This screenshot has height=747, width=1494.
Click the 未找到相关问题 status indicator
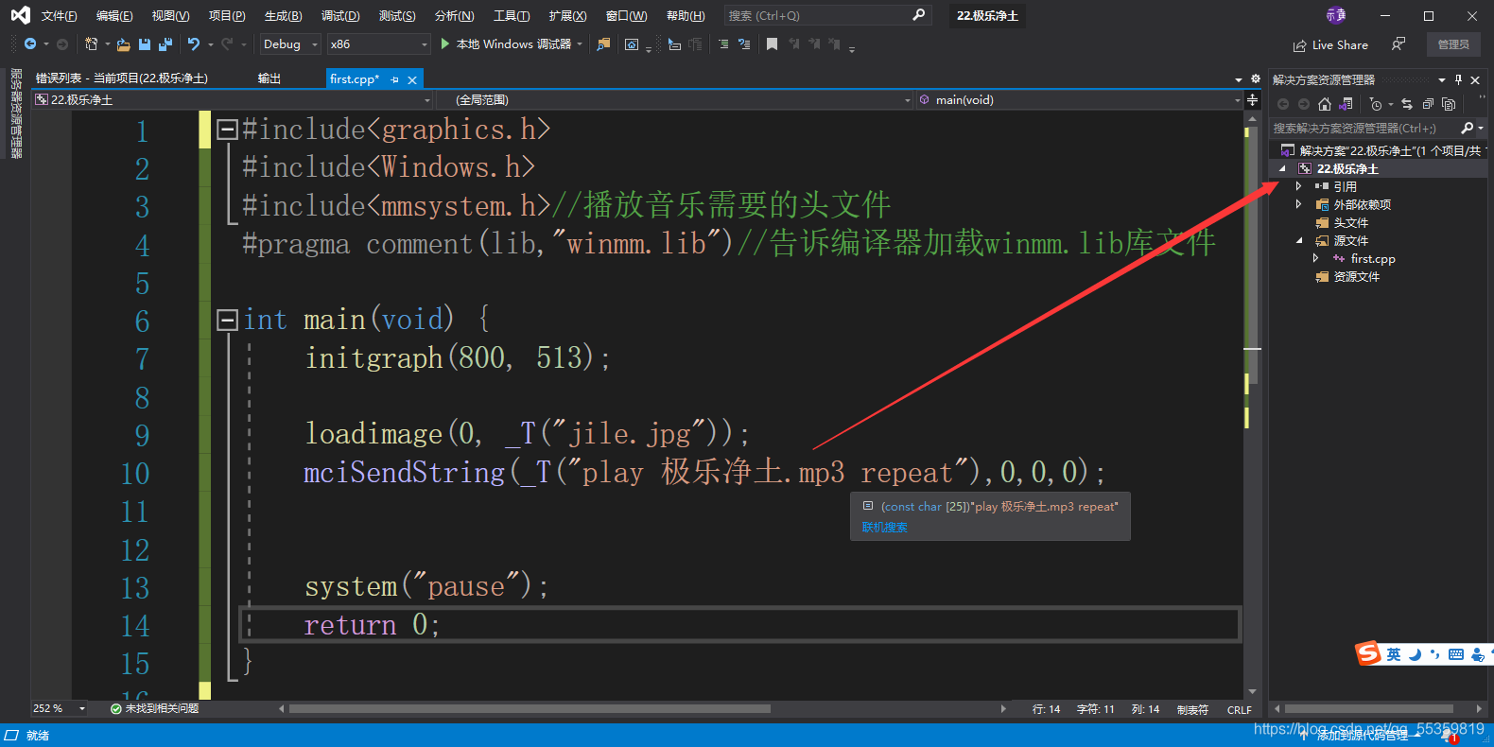coord(155,708)
